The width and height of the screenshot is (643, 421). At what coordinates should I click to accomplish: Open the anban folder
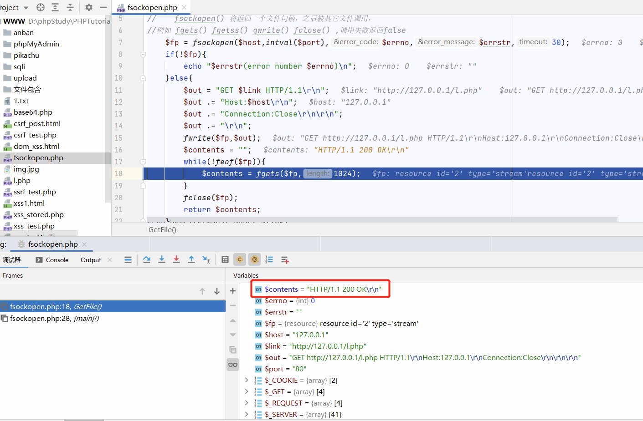[x=24, y=32]
